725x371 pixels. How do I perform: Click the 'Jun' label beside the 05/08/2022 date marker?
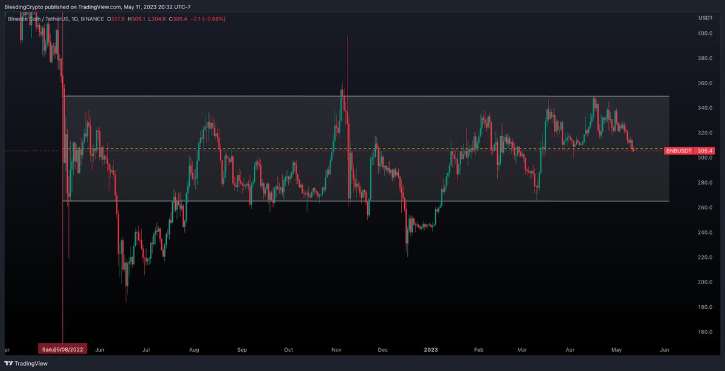[x=100, y=349]
